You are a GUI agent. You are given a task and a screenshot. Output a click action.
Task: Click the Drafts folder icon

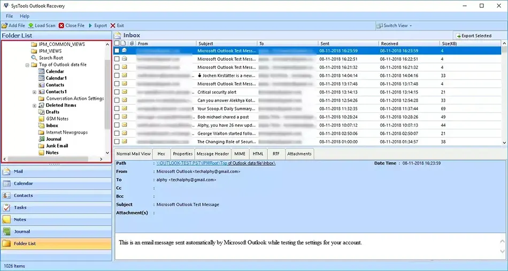41,112
